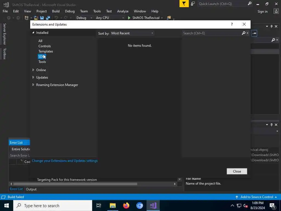Click the yellow notifications flag icon
This screenshot has width=281, height=211.
point(184,4)
